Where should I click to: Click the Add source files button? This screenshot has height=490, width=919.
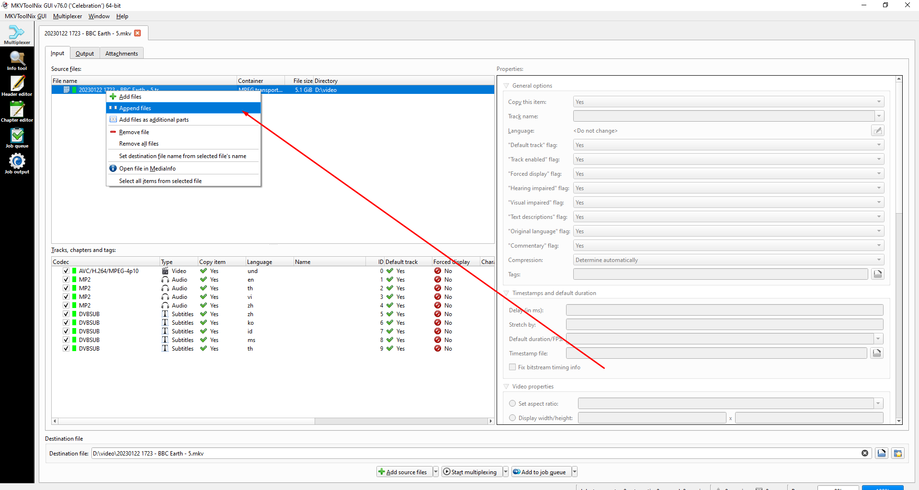tap(404, 472)
